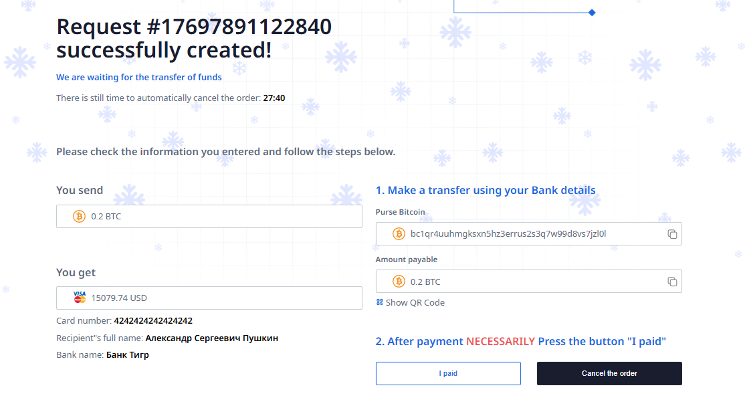Open the Show QR Code link
This screenshot has height=418, width=745.
(x=415, y=302)
